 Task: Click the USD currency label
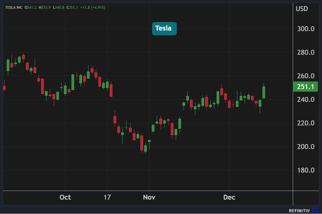(302, 9)
